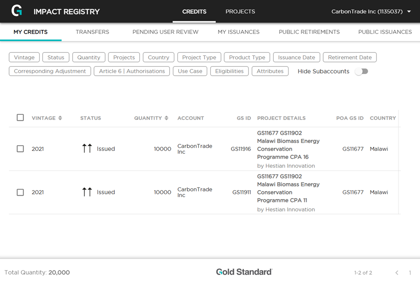Click the Issued arrows icon for GS11916

point(87,149)
